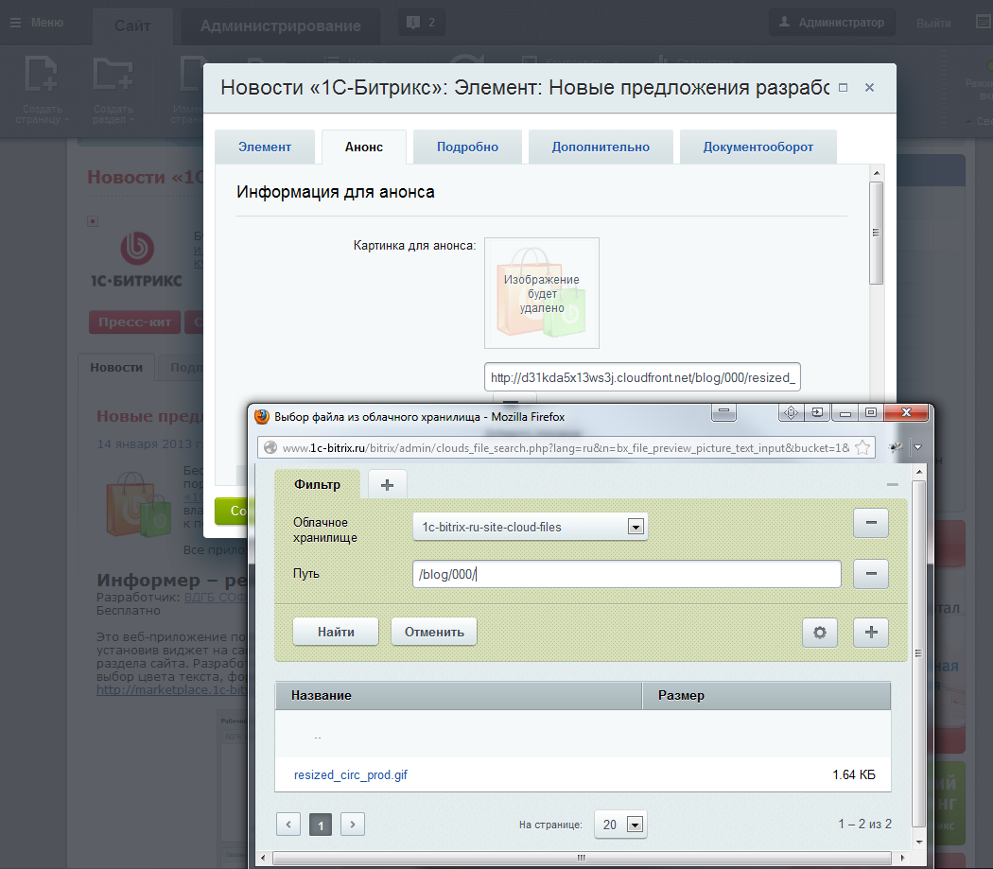Select the Фильтр tab in the popup
This screenshot has width=993, height=869.
(317, 484)
